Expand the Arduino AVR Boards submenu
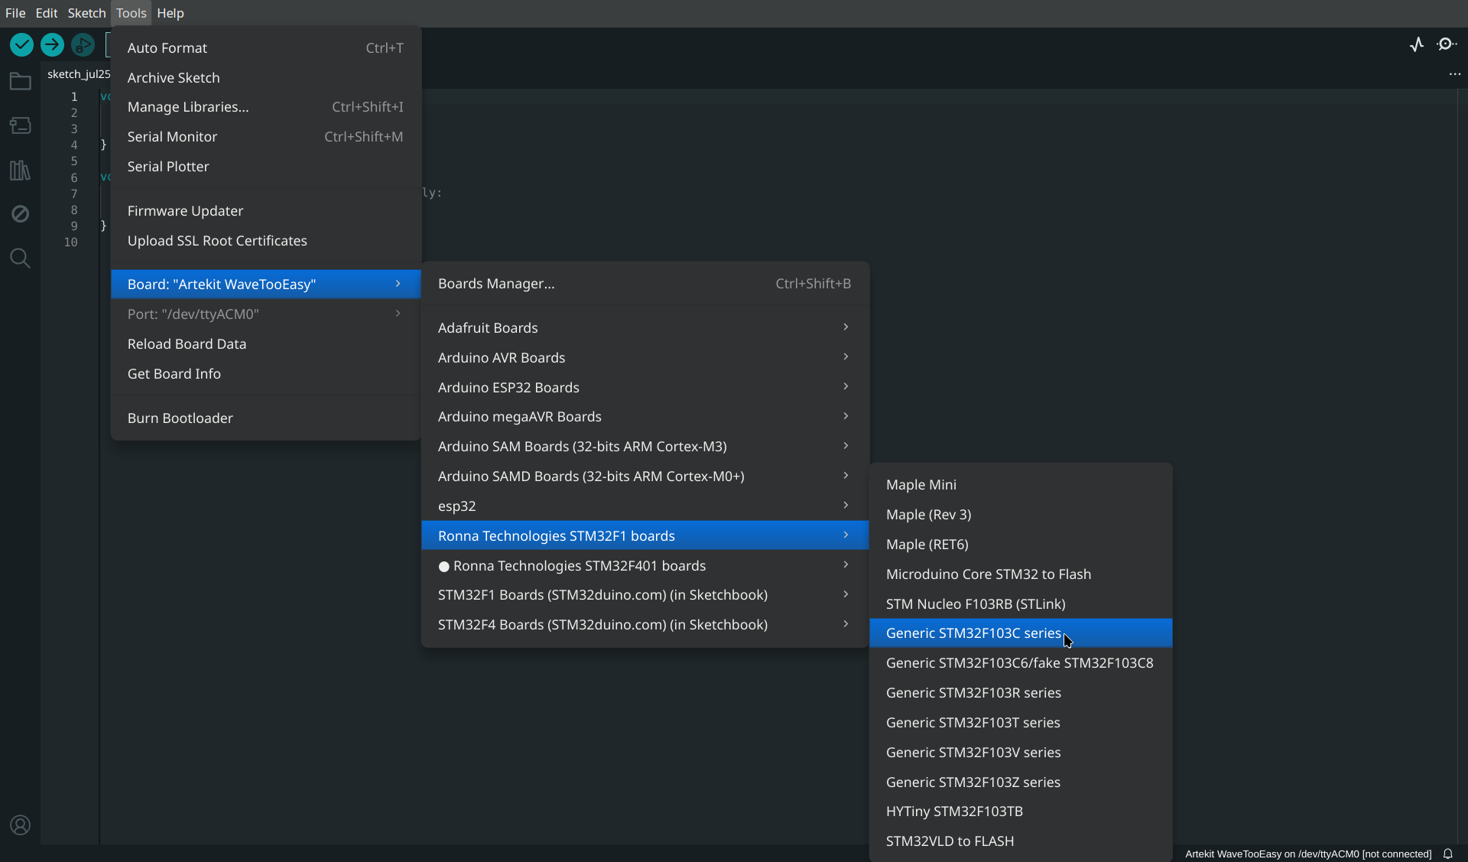This screenshot has width=1468, height=862. [x=645, y=357]
